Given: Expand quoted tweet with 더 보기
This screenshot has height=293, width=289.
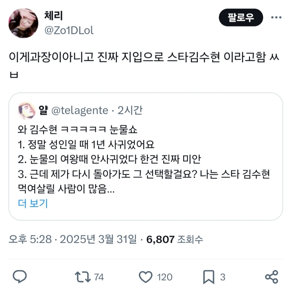Looking at the screenshot, I should tap(33, 203).
